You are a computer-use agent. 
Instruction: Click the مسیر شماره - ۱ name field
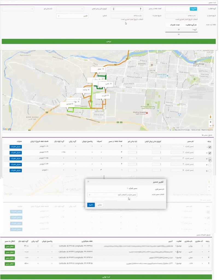[x=182, y=147]
